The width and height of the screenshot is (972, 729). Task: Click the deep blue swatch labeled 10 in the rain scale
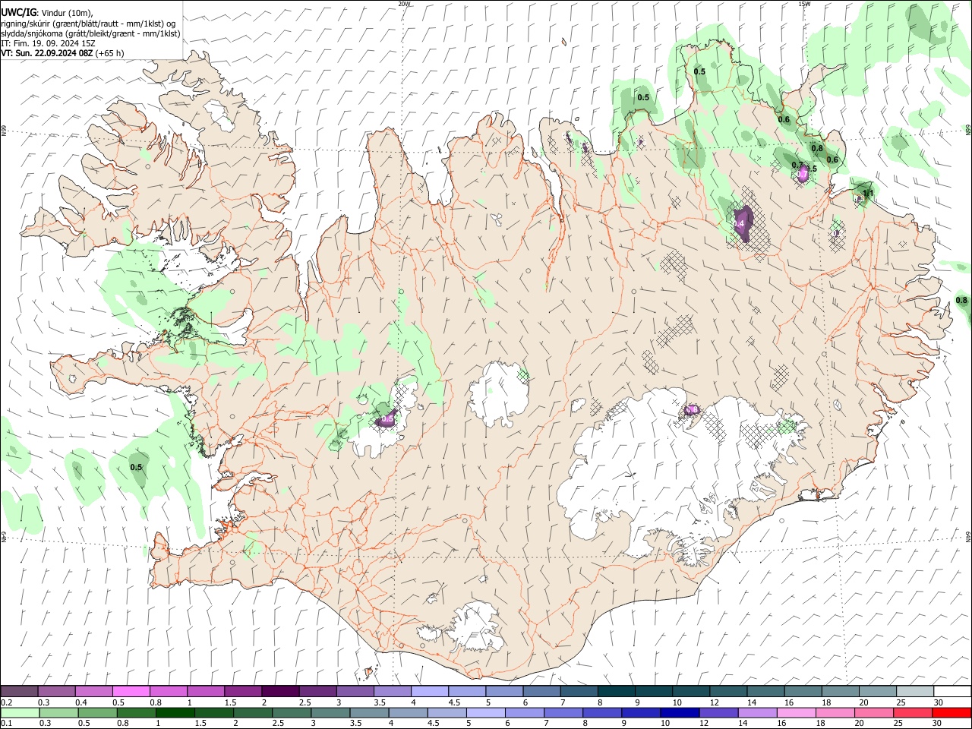pyautogui.click(x=680, y=712)
